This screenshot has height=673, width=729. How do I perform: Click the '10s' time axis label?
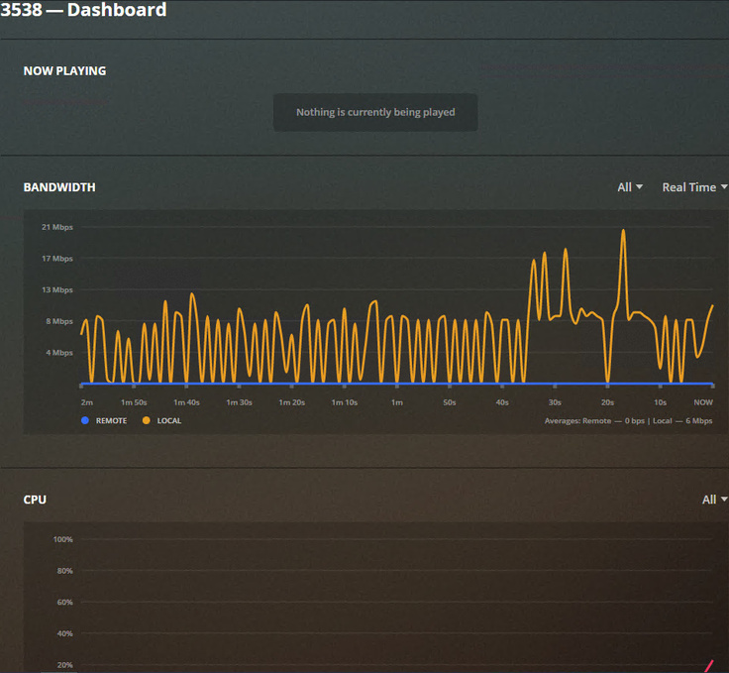(661, 402)
